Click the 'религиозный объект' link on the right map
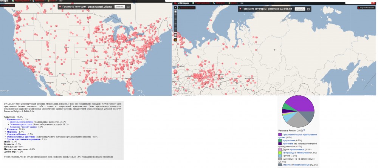 pos(280,9)
